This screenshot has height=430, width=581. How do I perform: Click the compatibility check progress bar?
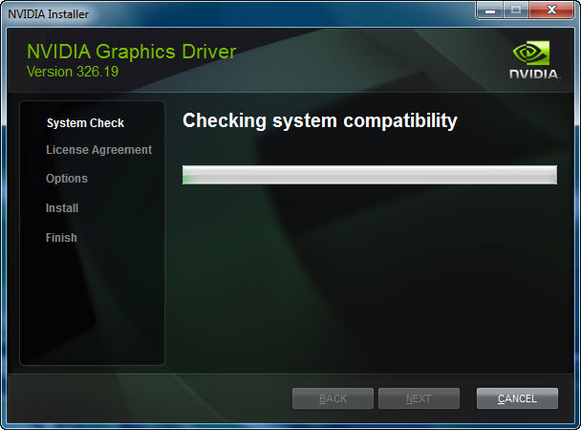click(370, 175)
